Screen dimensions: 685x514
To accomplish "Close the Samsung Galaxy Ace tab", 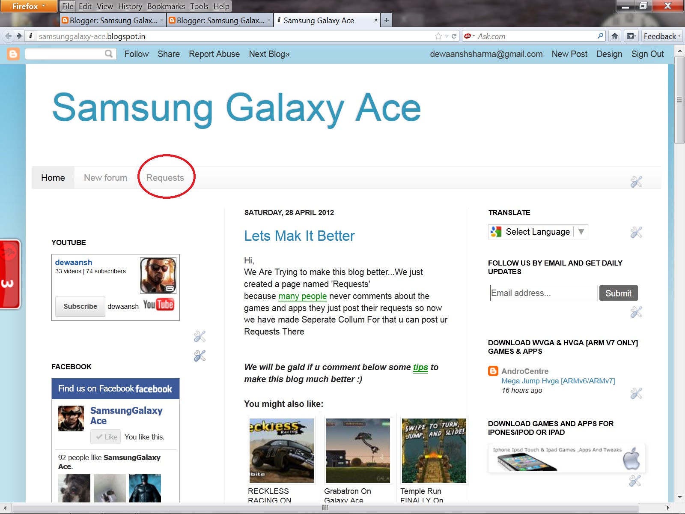I will [x=376, y=20].
